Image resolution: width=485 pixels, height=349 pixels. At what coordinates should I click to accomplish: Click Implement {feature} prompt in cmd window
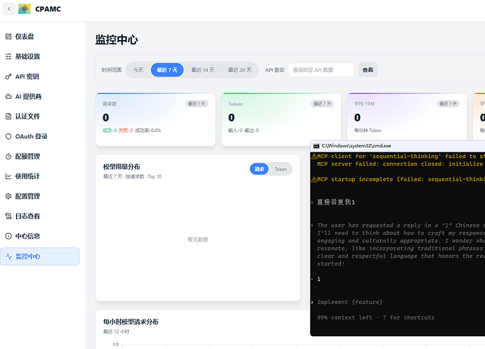coord(349,302)
